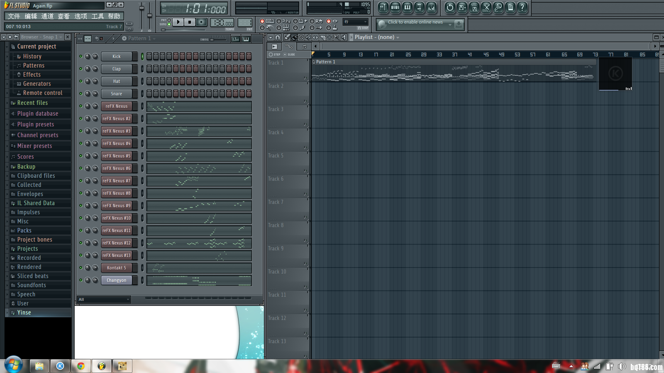The width and height of the screenshot is (664, 373).
Task: Open Chrome from the Windows taskbar
Action: coord(81,366)
